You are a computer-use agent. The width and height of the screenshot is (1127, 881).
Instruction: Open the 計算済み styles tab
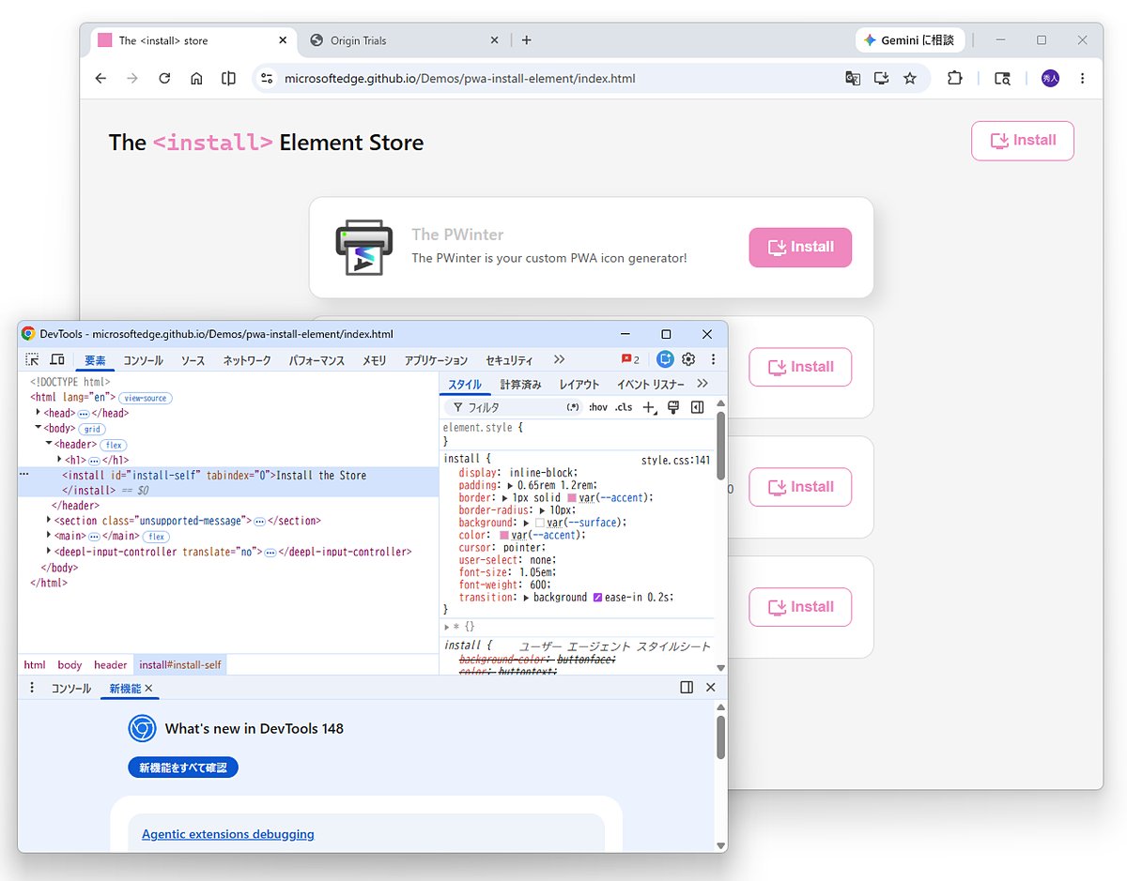tap(521, 385)
